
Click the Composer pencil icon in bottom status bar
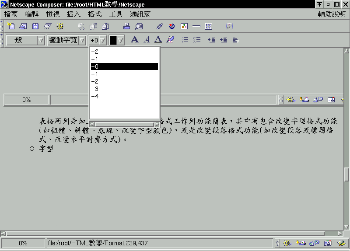pyautogui.click(x=341, y=243)
